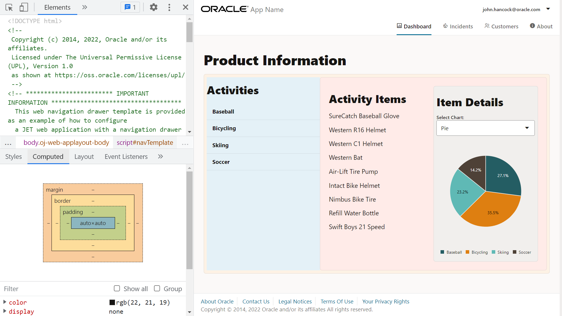Click the DOM tree scrollbar down arrow
Viewport: 562px width, 316px height.
coord(189,132)
